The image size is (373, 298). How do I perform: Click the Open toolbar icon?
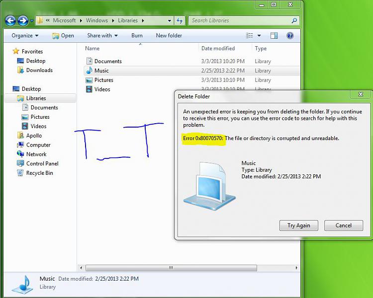point(55,36)
